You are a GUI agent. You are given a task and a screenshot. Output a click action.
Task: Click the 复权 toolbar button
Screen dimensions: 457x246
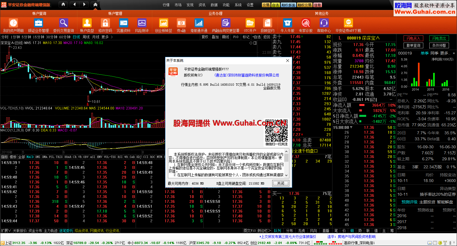[x=205, y=37]
